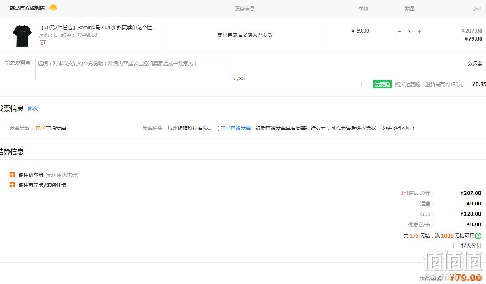Click the 发票抬头 value 杭州磅礴科技有限...

click(190, 128)
